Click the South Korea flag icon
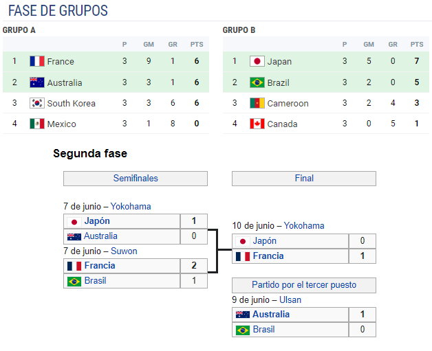 37,103
